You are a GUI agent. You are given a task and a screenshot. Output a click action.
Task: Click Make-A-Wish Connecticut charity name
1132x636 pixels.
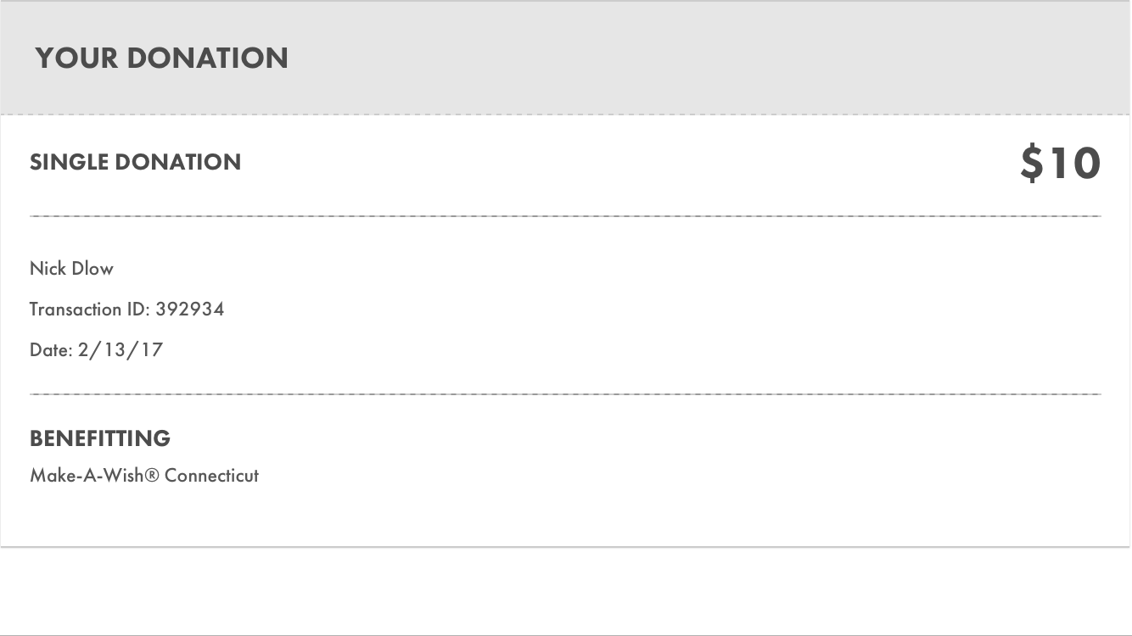(x=144, y=475)
